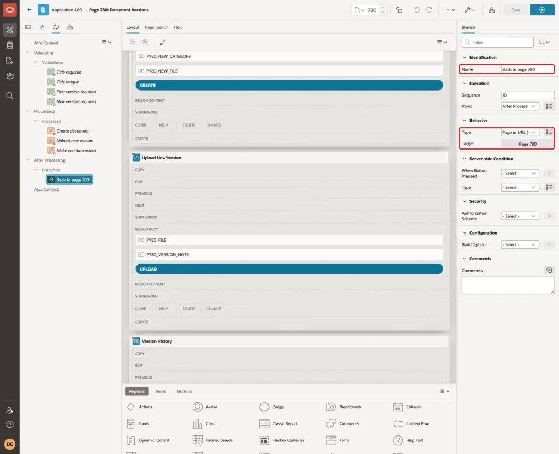Viewport: 559px width, 454px height.
Task: Collapse the Identification section
Action: [465, 57]
